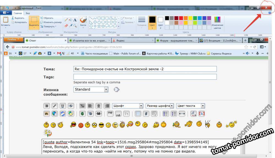
Task: Pick the red color swatch
Action: pyautogui.click(x=181, y=18)
